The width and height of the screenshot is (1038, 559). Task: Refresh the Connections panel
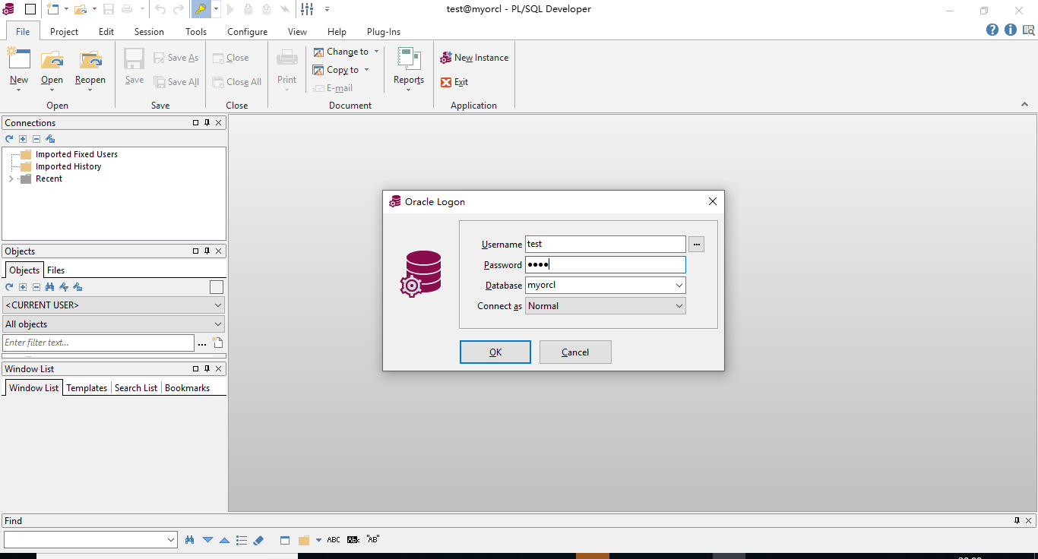coord(9,139)
